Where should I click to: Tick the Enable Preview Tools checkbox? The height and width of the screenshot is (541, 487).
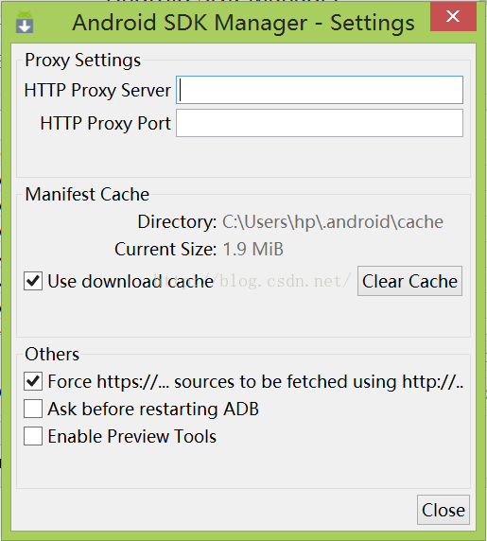33,436
